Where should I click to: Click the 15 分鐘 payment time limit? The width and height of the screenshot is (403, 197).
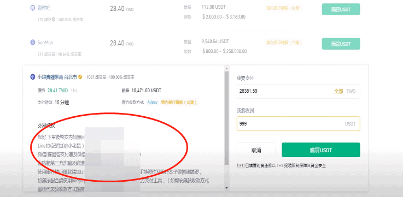click(62, 103)
